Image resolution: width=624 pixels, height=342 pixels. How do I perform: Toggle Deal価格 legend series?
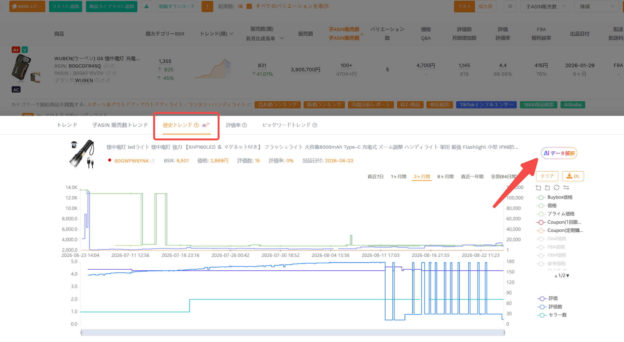552,239
